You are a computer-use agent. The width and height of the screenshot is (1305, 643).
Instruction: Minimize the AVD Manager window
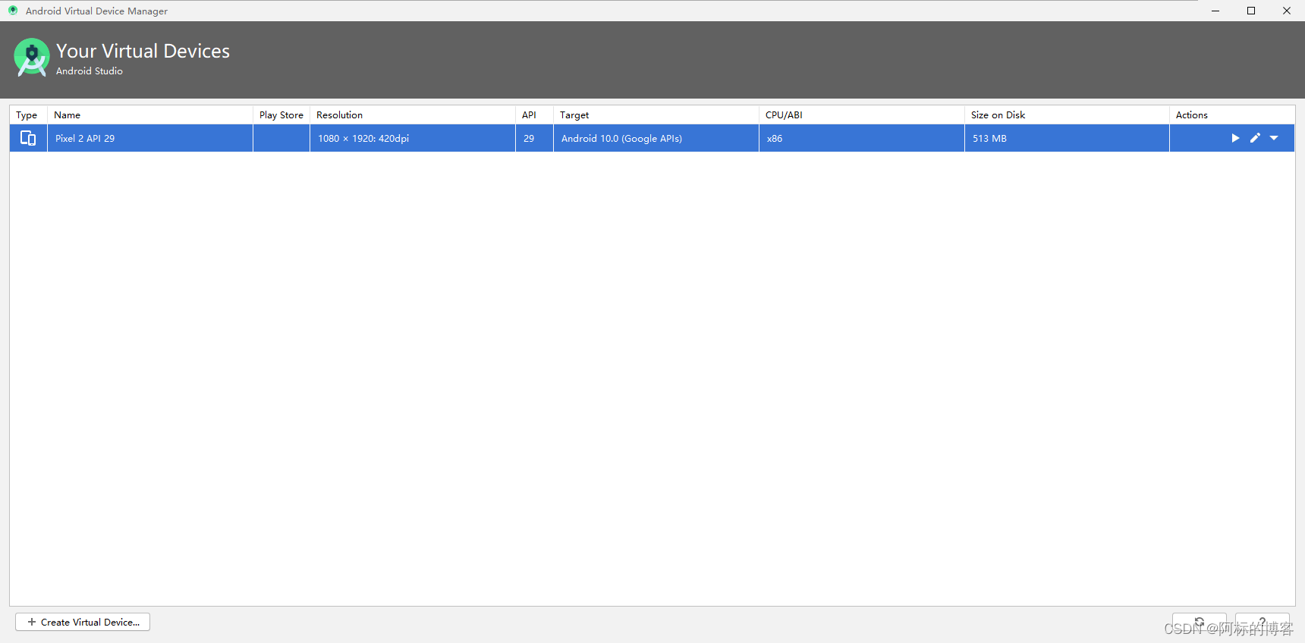tap(1215, 11)
